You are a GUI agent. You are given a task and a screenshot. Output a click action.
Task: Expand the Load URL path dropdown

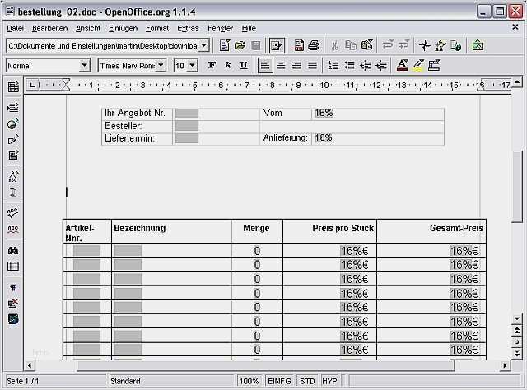204,46
